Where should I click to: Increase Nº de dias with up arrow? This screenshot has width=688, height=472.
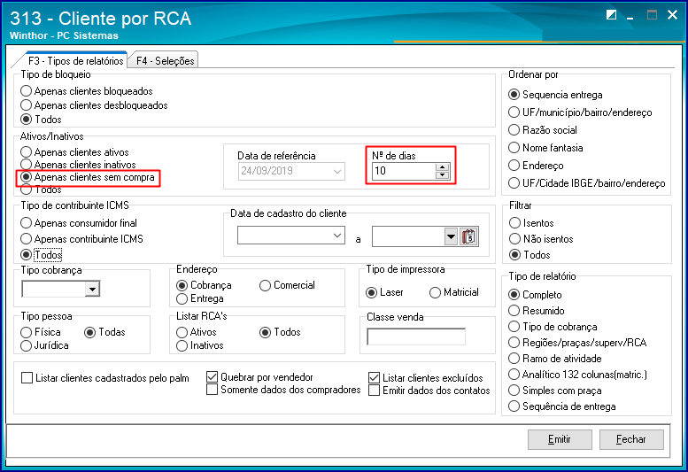click(443, 167)
